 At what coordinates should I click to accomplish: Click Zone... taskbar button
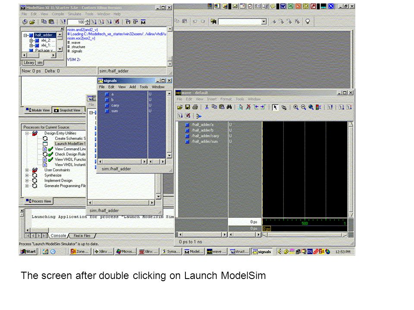point(79,251)
